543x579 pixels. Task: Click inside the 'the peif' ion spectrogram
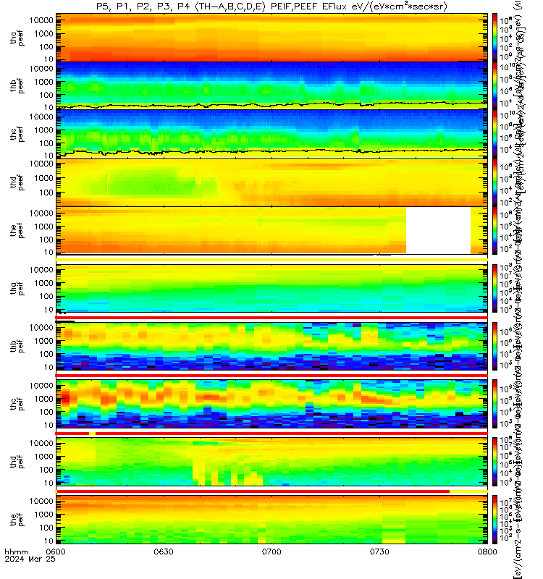(271, 520)
